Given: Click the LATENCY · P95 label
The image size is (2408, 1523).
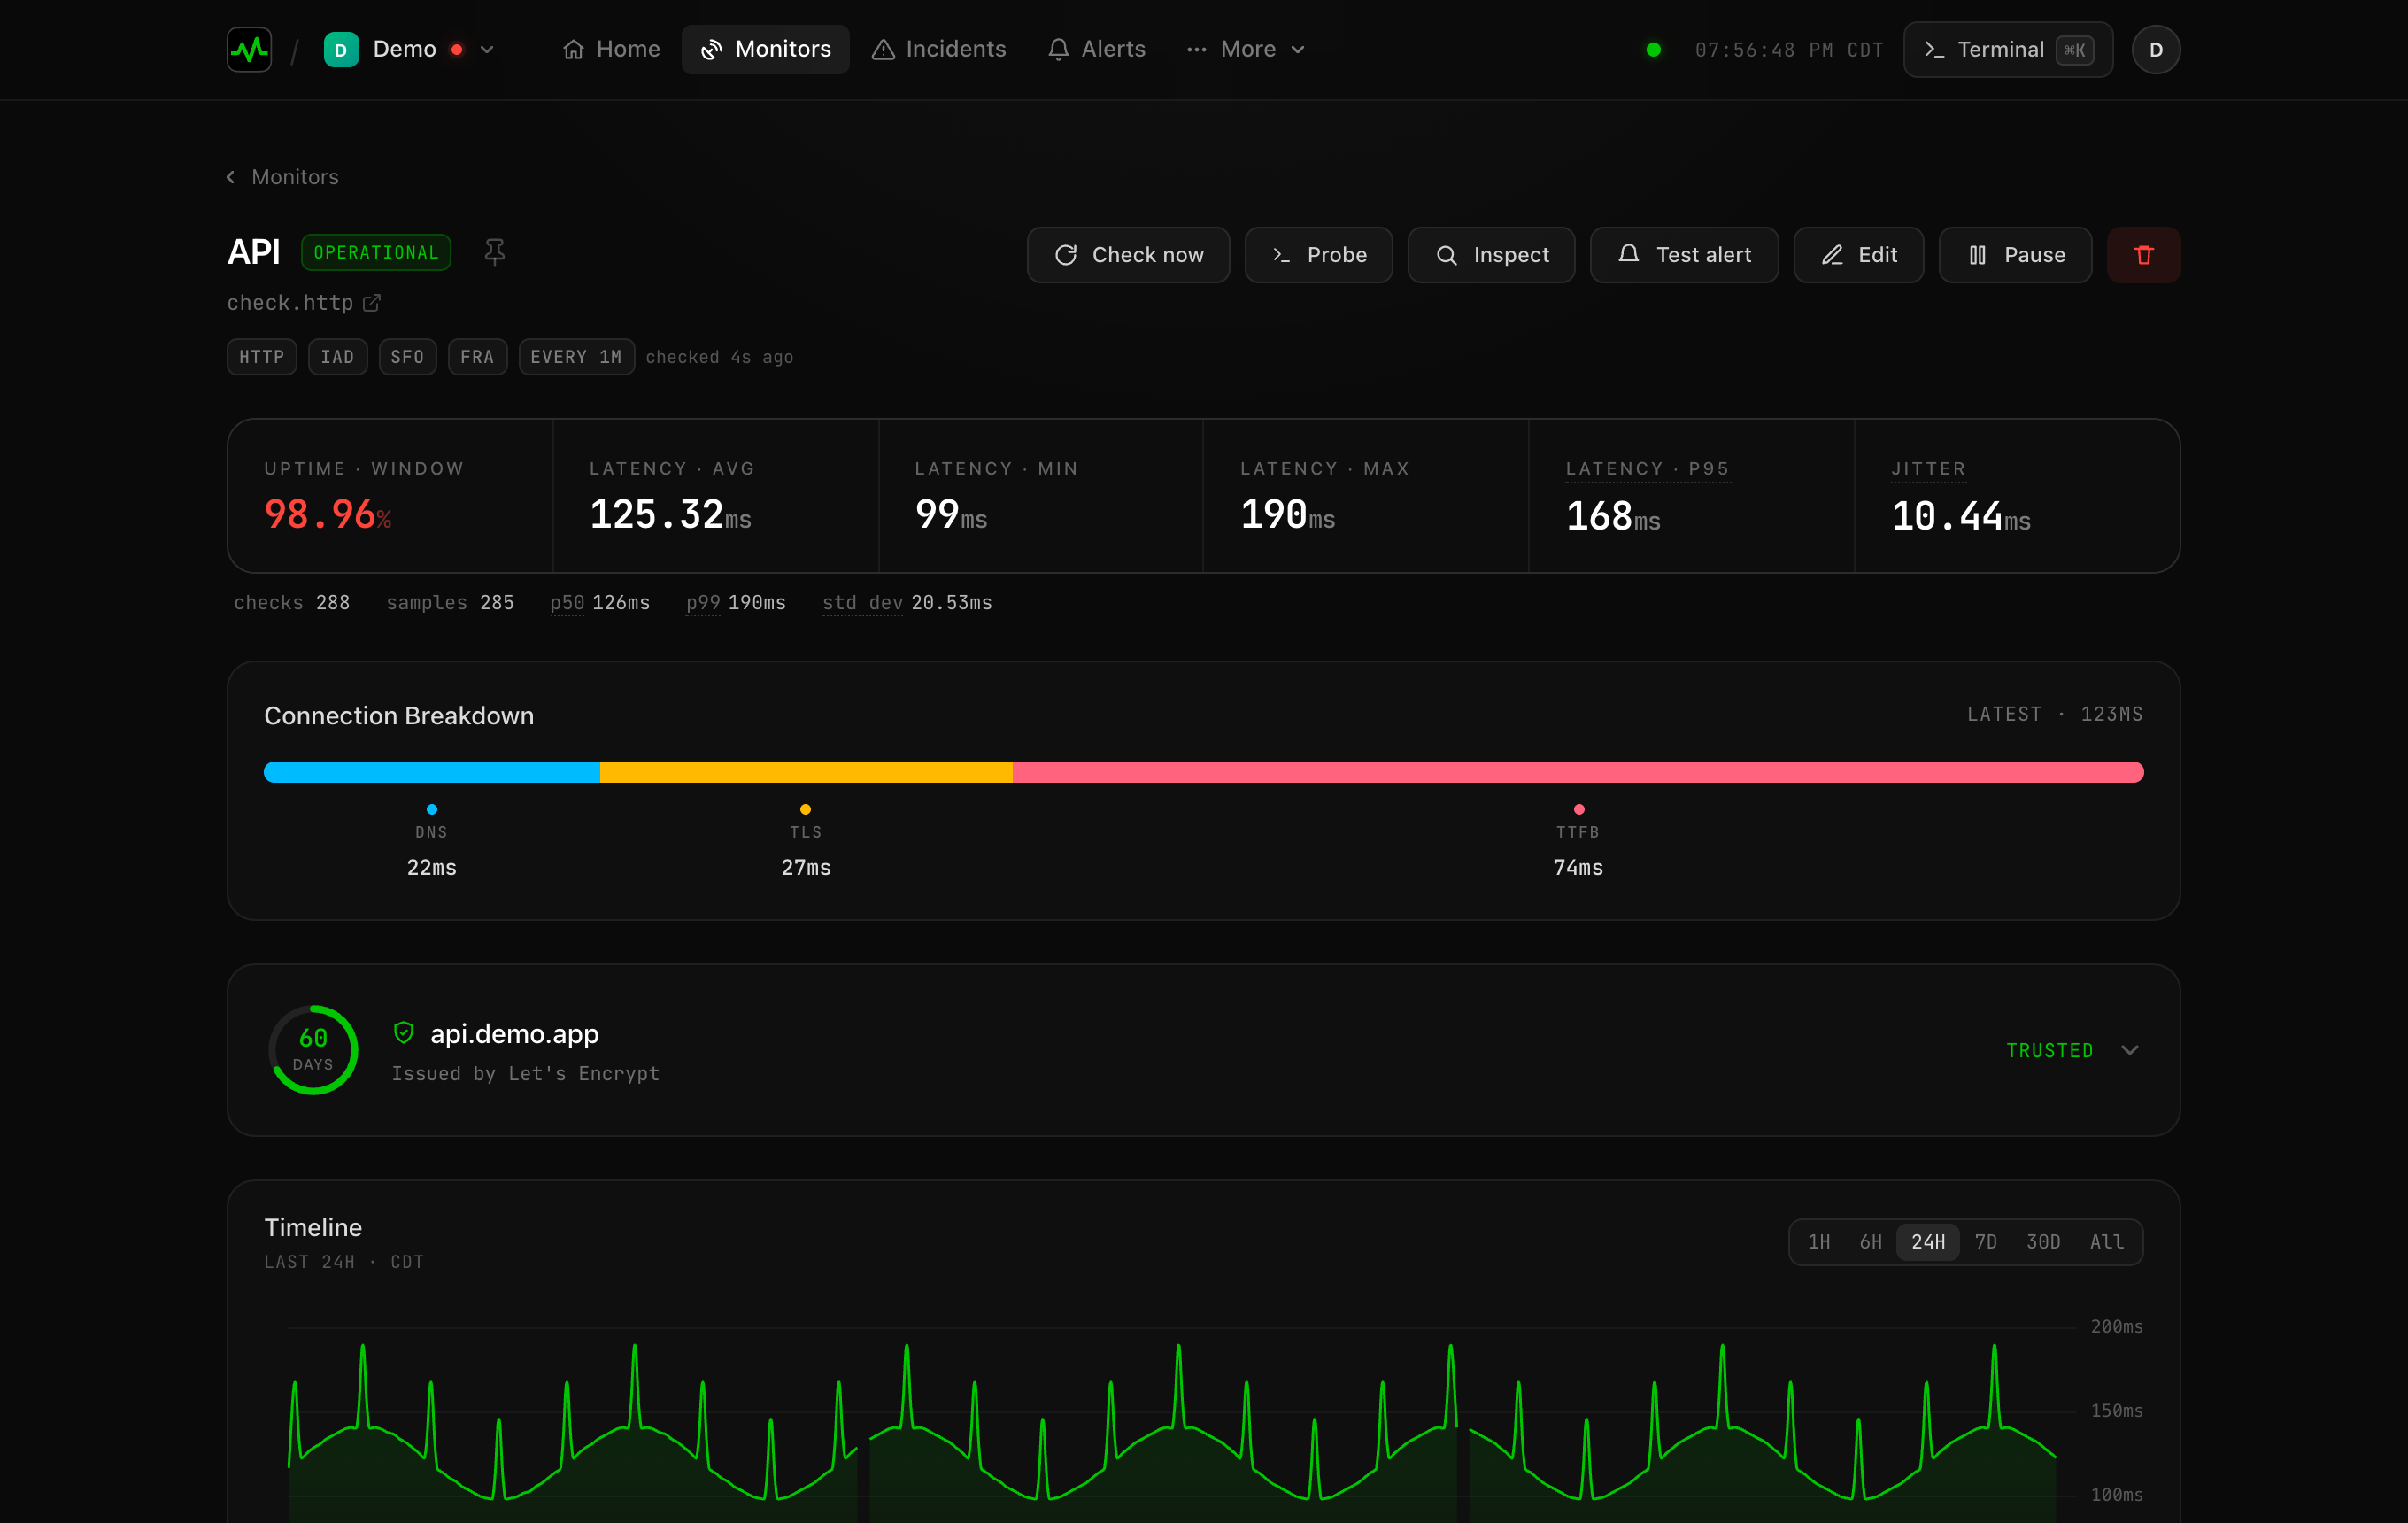Looking at the screenshot, I should pos(1647,469).
